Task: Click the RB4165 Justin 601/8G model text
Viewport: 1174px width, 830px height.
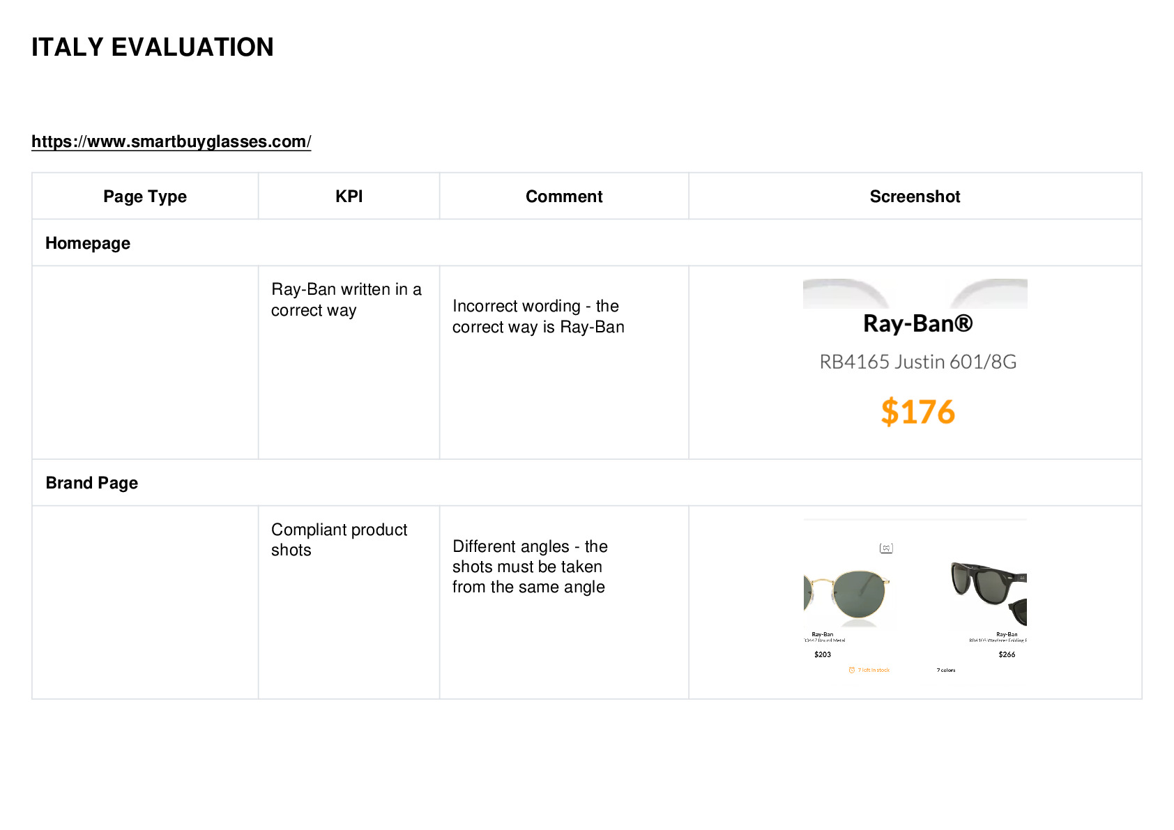Action: (917, 362)
